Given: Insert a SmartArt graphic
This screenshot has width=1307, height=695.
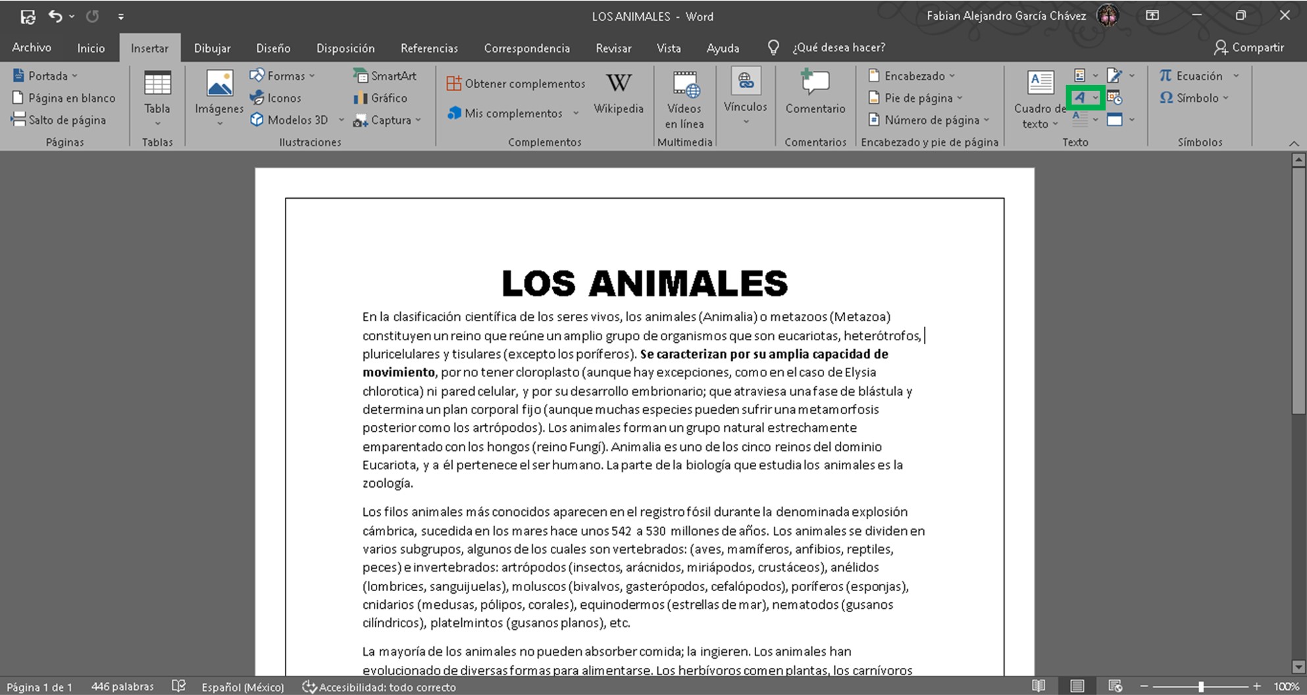Looking at the screenshot, I should [x=385, y=76].
